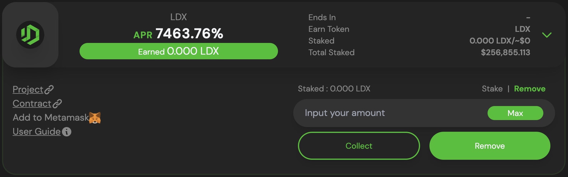Click the info icon beside User Guide

67,132
